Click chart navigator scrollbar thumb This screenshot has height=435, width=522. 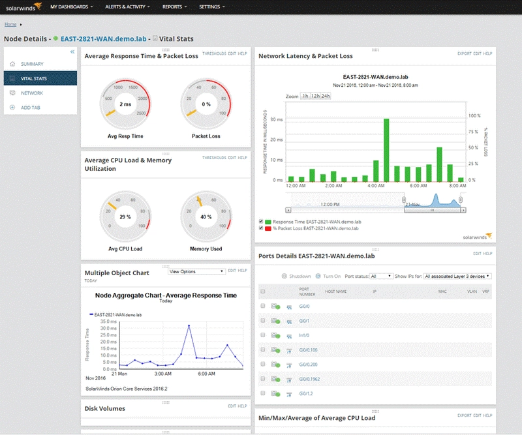click(x=433, y=210)
